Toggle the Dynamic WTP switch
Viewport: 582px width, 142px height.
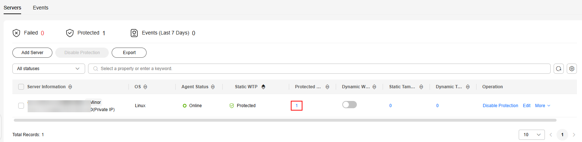tap(350, 105)
